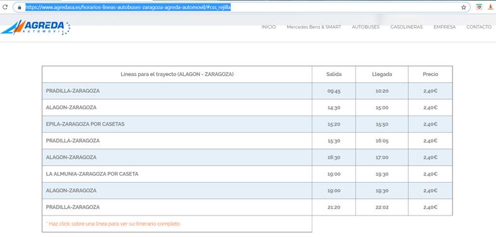
Task: Click the padlock site security icon
Action: [20, 7]
